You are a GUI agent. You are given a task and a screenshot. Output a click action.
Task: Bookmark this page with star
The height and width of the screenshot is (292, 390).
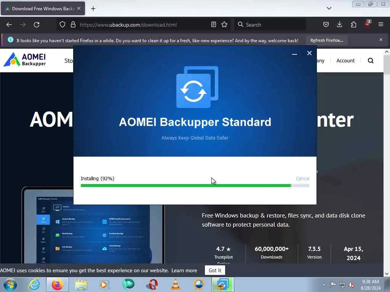(x=224, y=24)
